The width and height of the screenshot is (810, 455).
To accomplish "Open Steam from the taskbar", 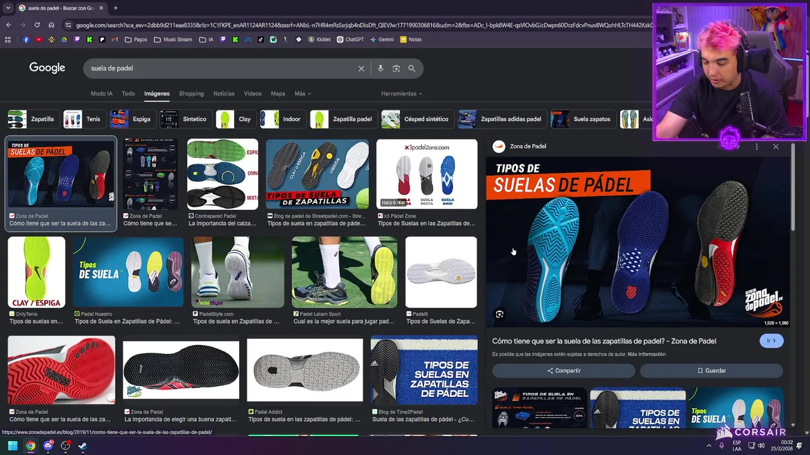I will point(82,446).
